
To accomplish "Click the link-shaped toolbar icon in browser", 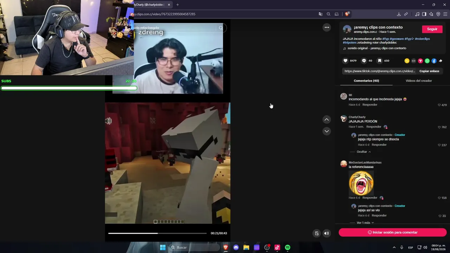I will coord(406,14).
